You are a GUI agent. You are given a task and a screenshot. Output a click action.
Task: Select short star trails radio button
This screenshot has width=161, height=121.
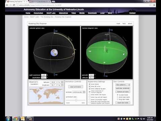pos(117,97)
